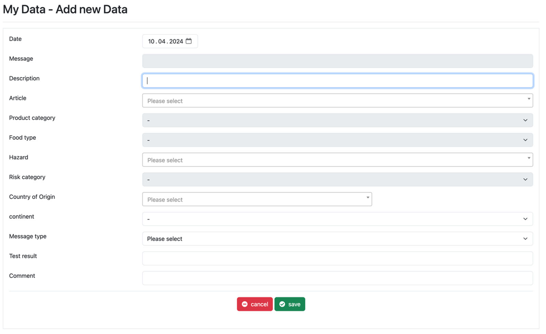Open the Message type dropdown
Screen dimensions: 546x334
click(x=337, y=239)
